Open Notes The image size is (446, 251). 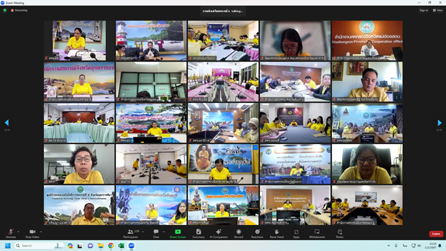[340, 233]
